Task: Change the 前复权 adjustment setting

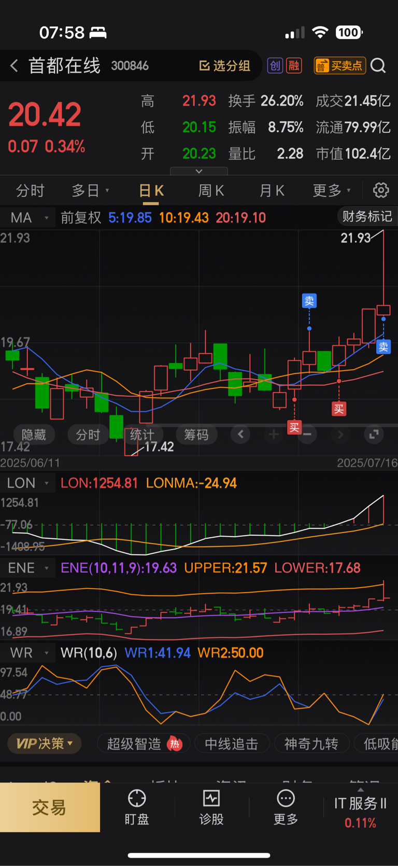Action: (81, 218)
